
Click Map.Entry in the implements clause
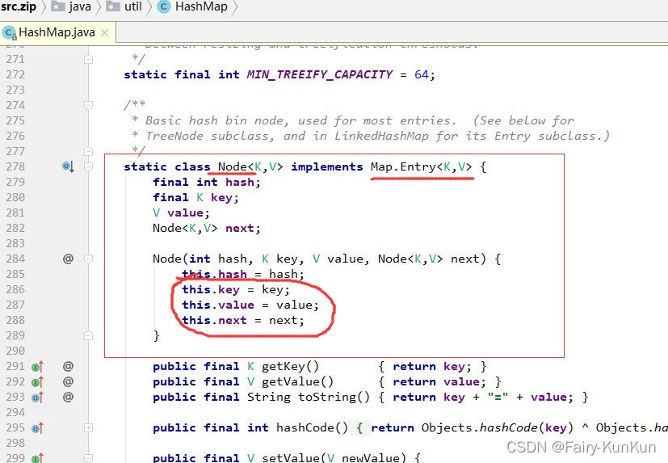[x=403, y=166]
